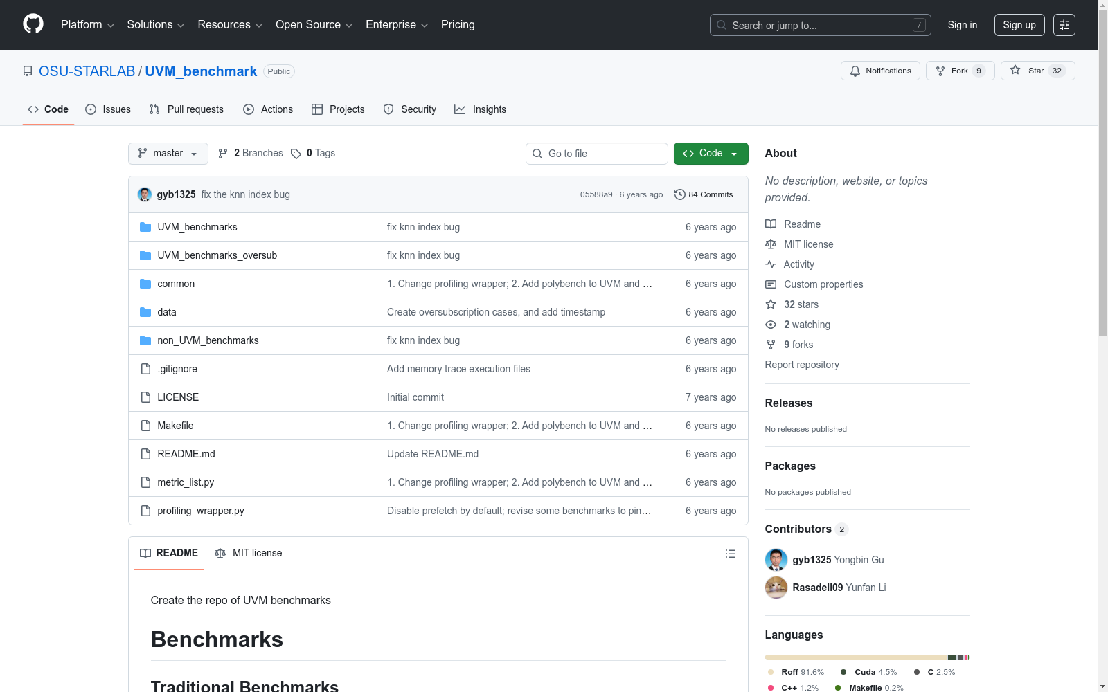Open the Pull requests tab
Viewport: 1108px width, 692px height.
click(x=186, y=109)
